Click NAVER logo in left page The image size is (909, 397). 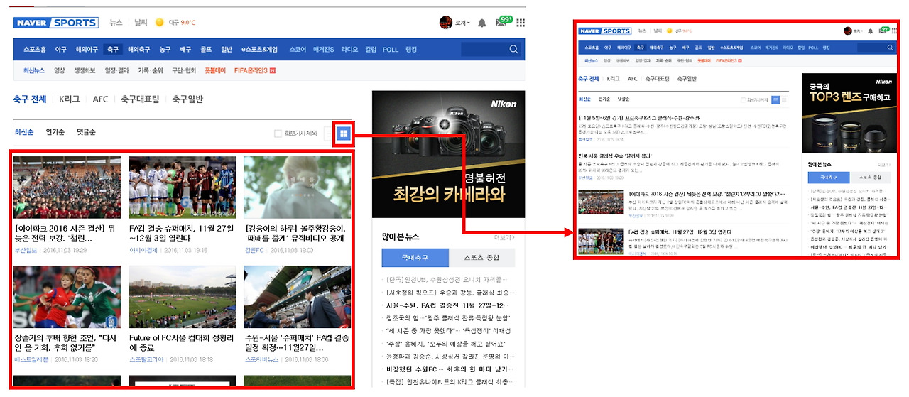coord(31,23)
